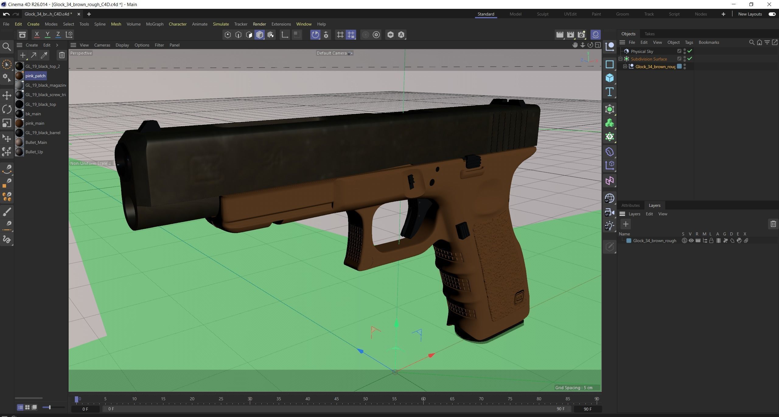Screen dimensions: 779x417
Task: Open the MoGraph menu
Action: 155,24
